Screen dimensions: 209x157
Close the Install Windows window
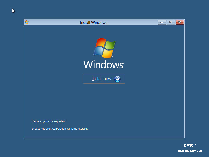coord(180,22)
